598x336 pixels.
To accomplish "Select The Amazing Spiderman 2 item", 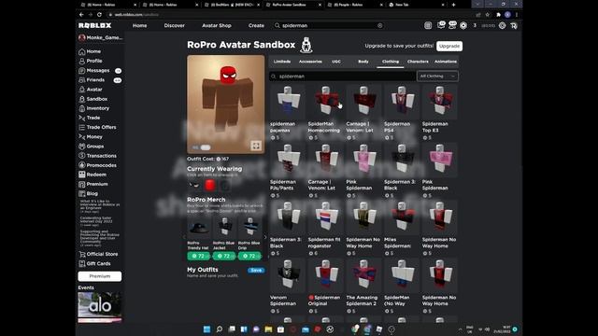I will coord(363,287).
